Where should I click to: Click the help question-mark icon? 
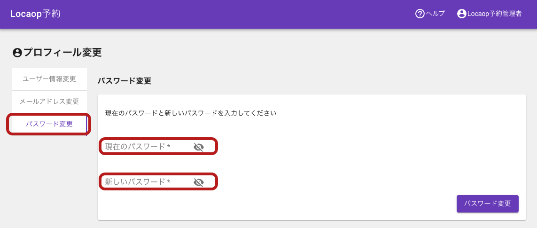point(420,14)
